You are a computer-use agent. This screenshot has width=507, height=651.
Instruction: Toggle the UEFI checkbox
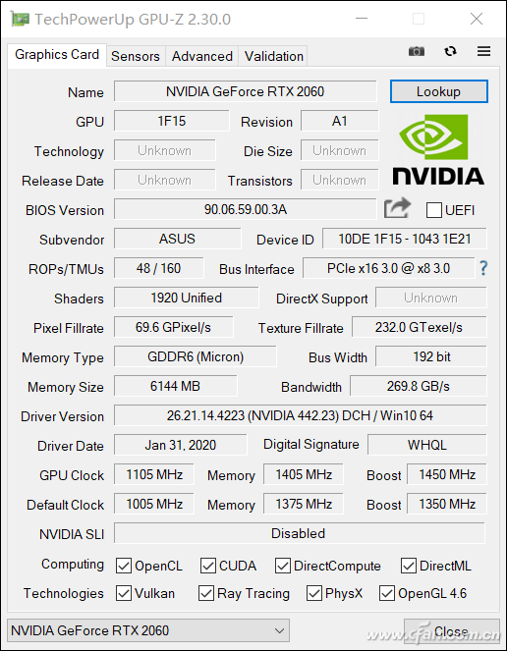(x=434, y=210)
